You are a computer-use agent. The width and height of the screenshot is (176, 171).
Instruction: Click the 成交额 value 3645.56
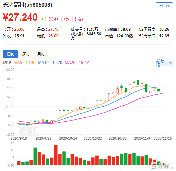point(94,34)
